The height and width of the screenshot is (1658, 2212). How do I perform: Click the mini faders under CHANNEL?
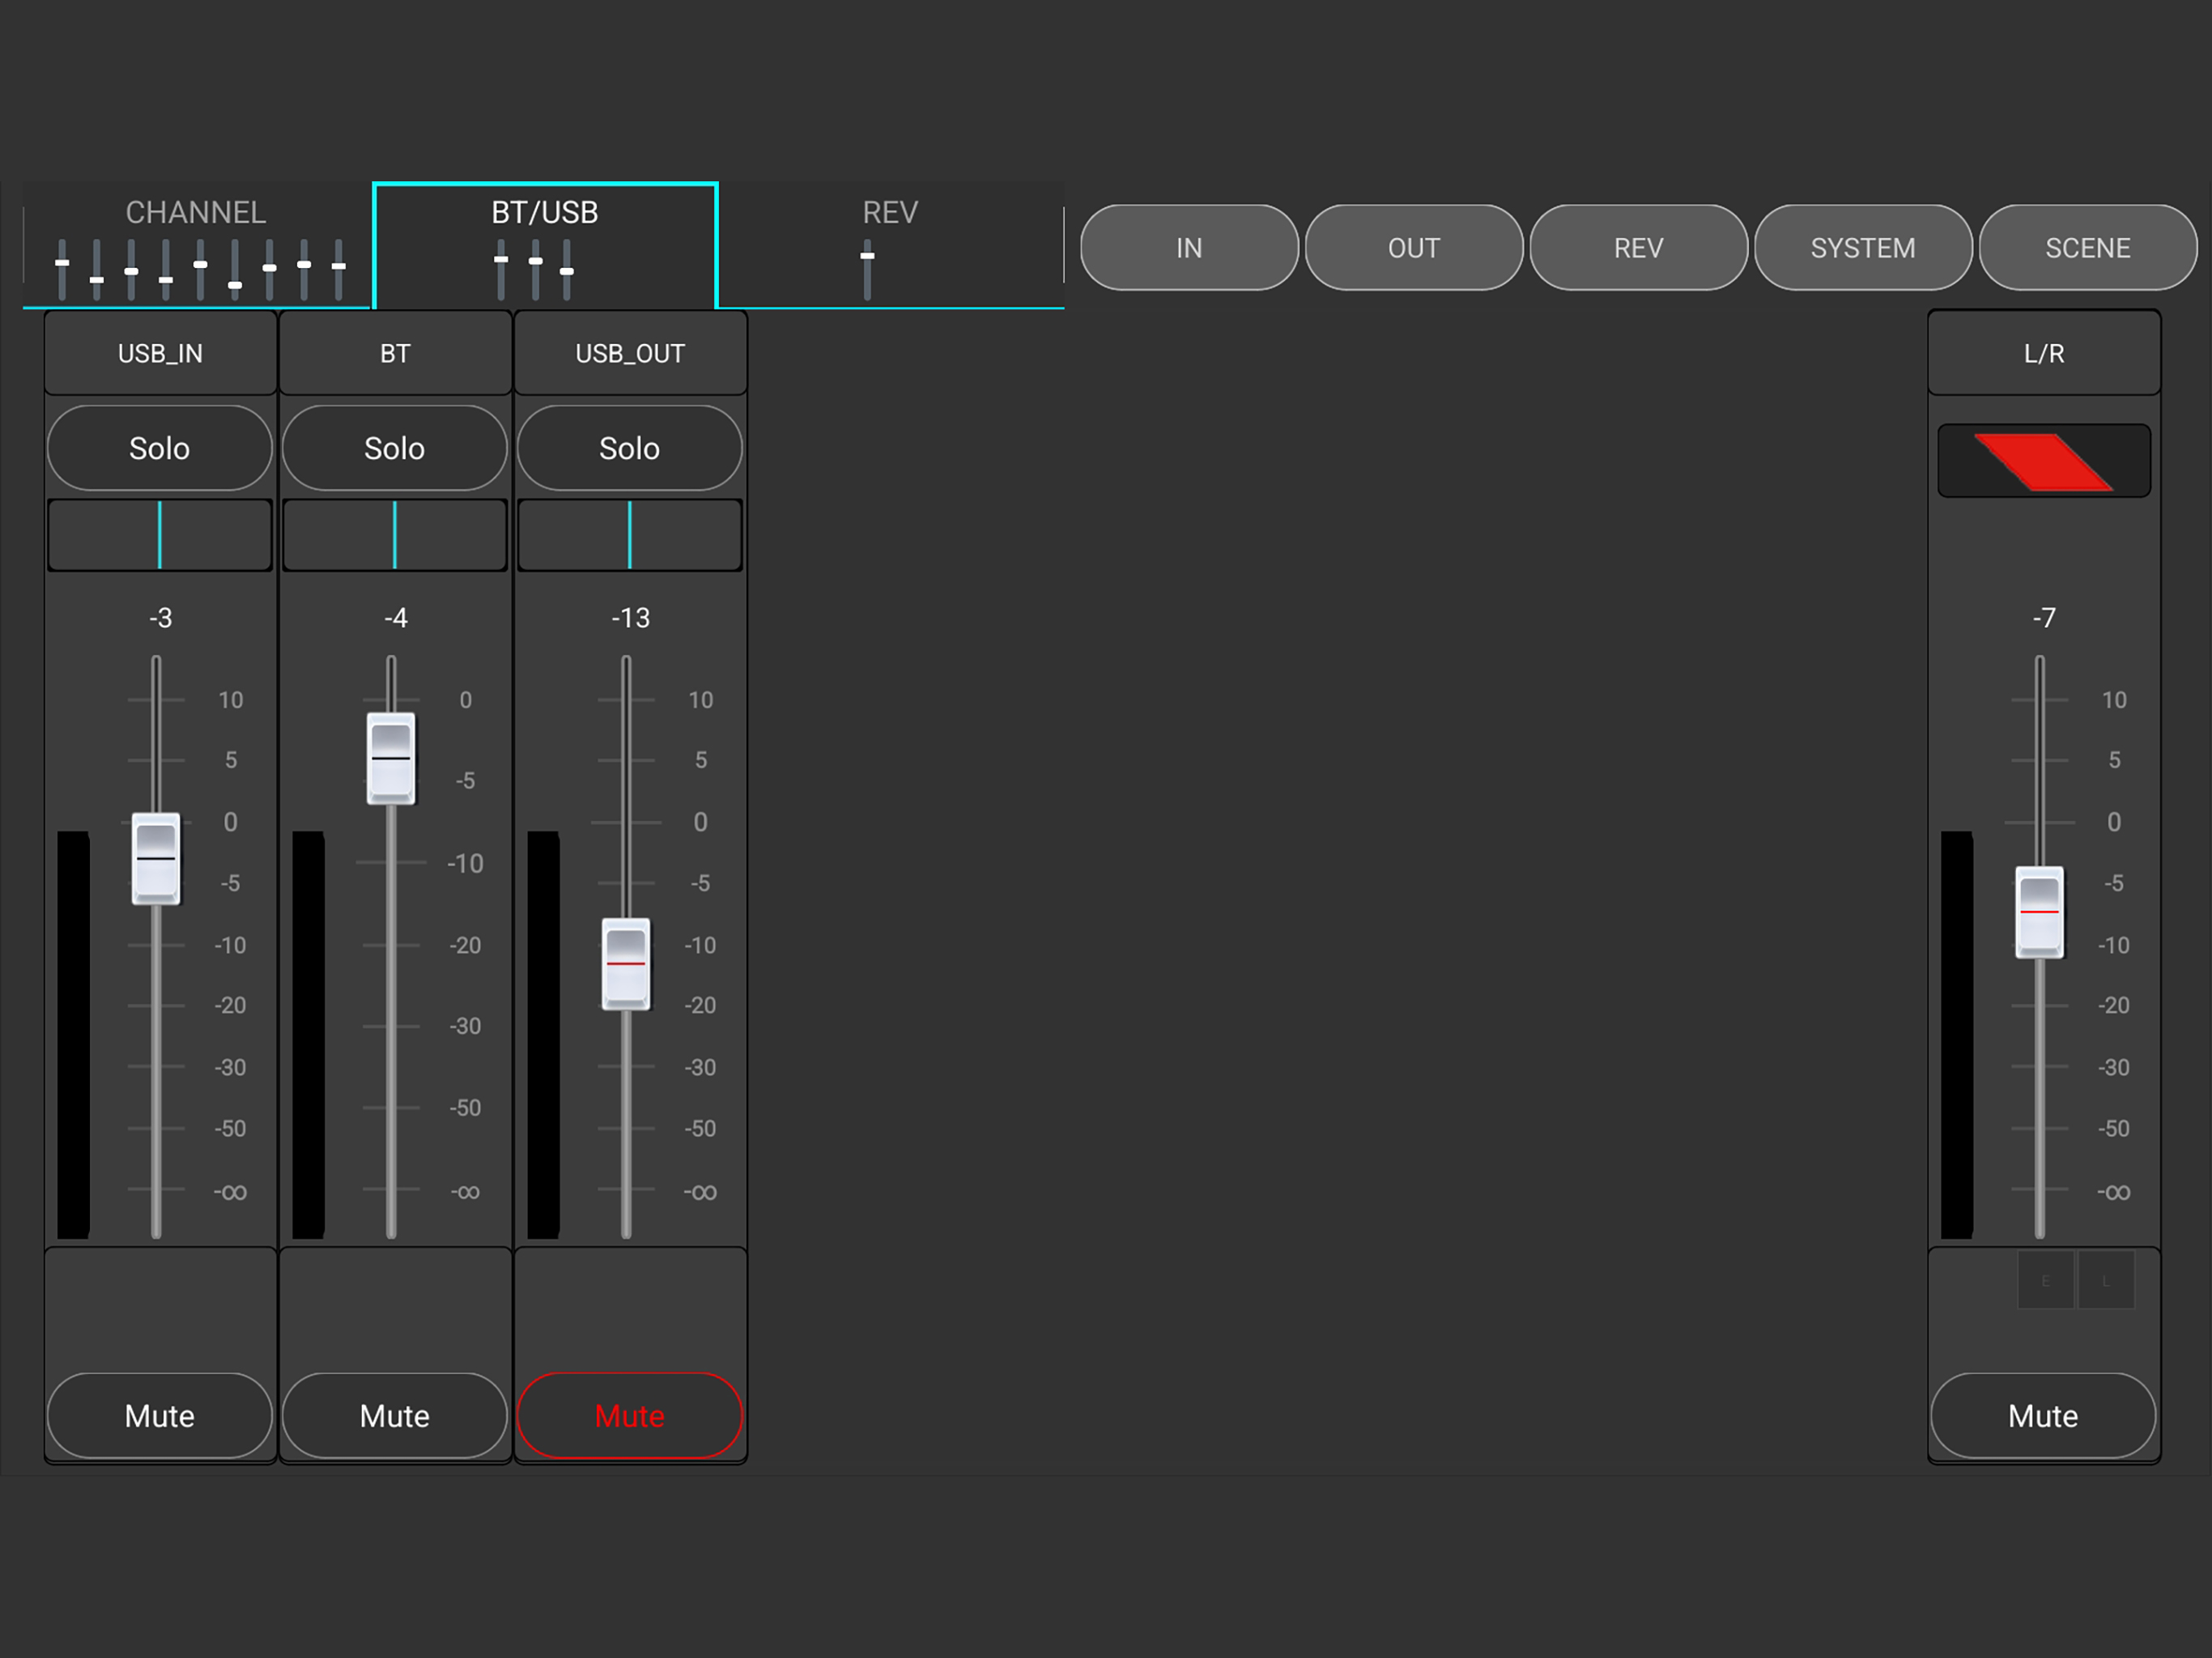click(x=200, y=270)
